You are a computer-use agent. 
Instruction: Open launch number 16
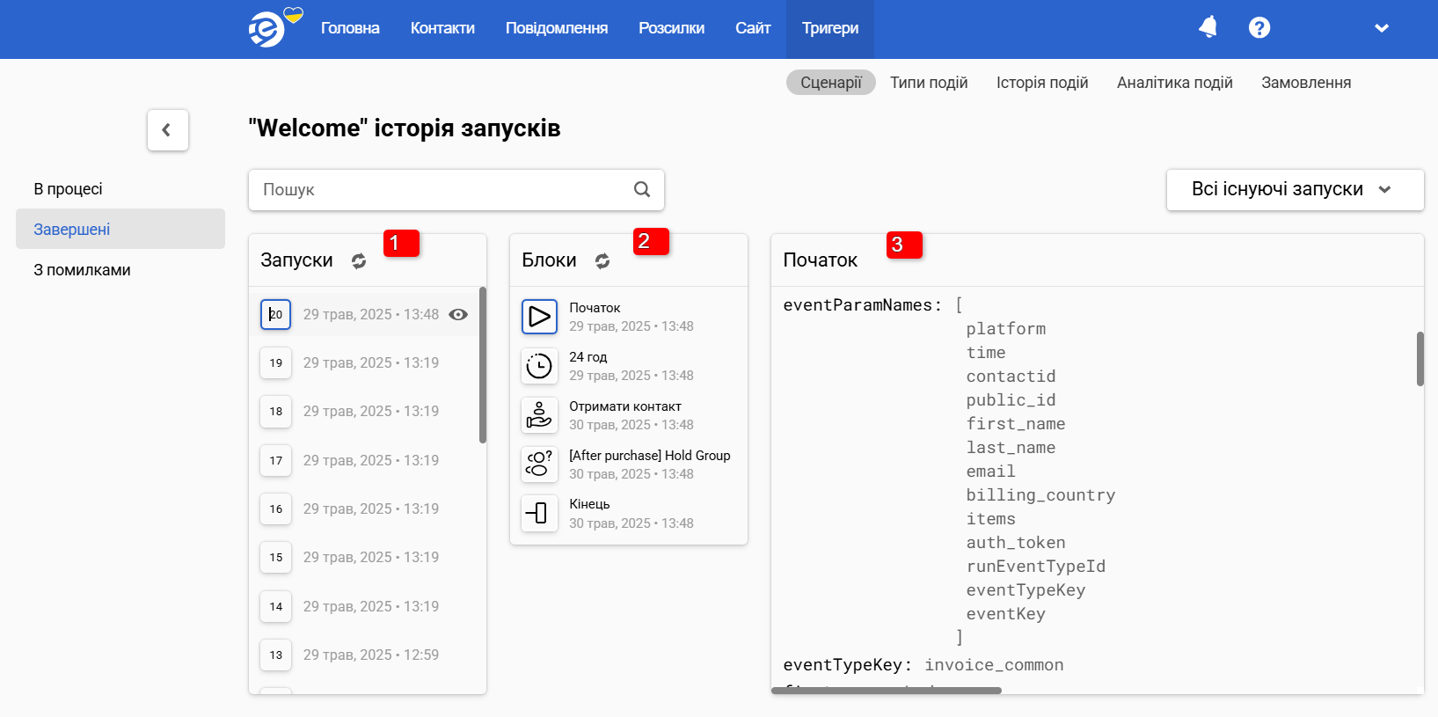pyautogui.click(x=275, y=509)
